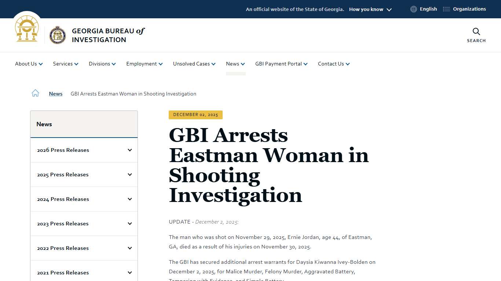Open the site Search
Image resolution: width=501 pixels, height=281 pixels.
coord(476,35)
